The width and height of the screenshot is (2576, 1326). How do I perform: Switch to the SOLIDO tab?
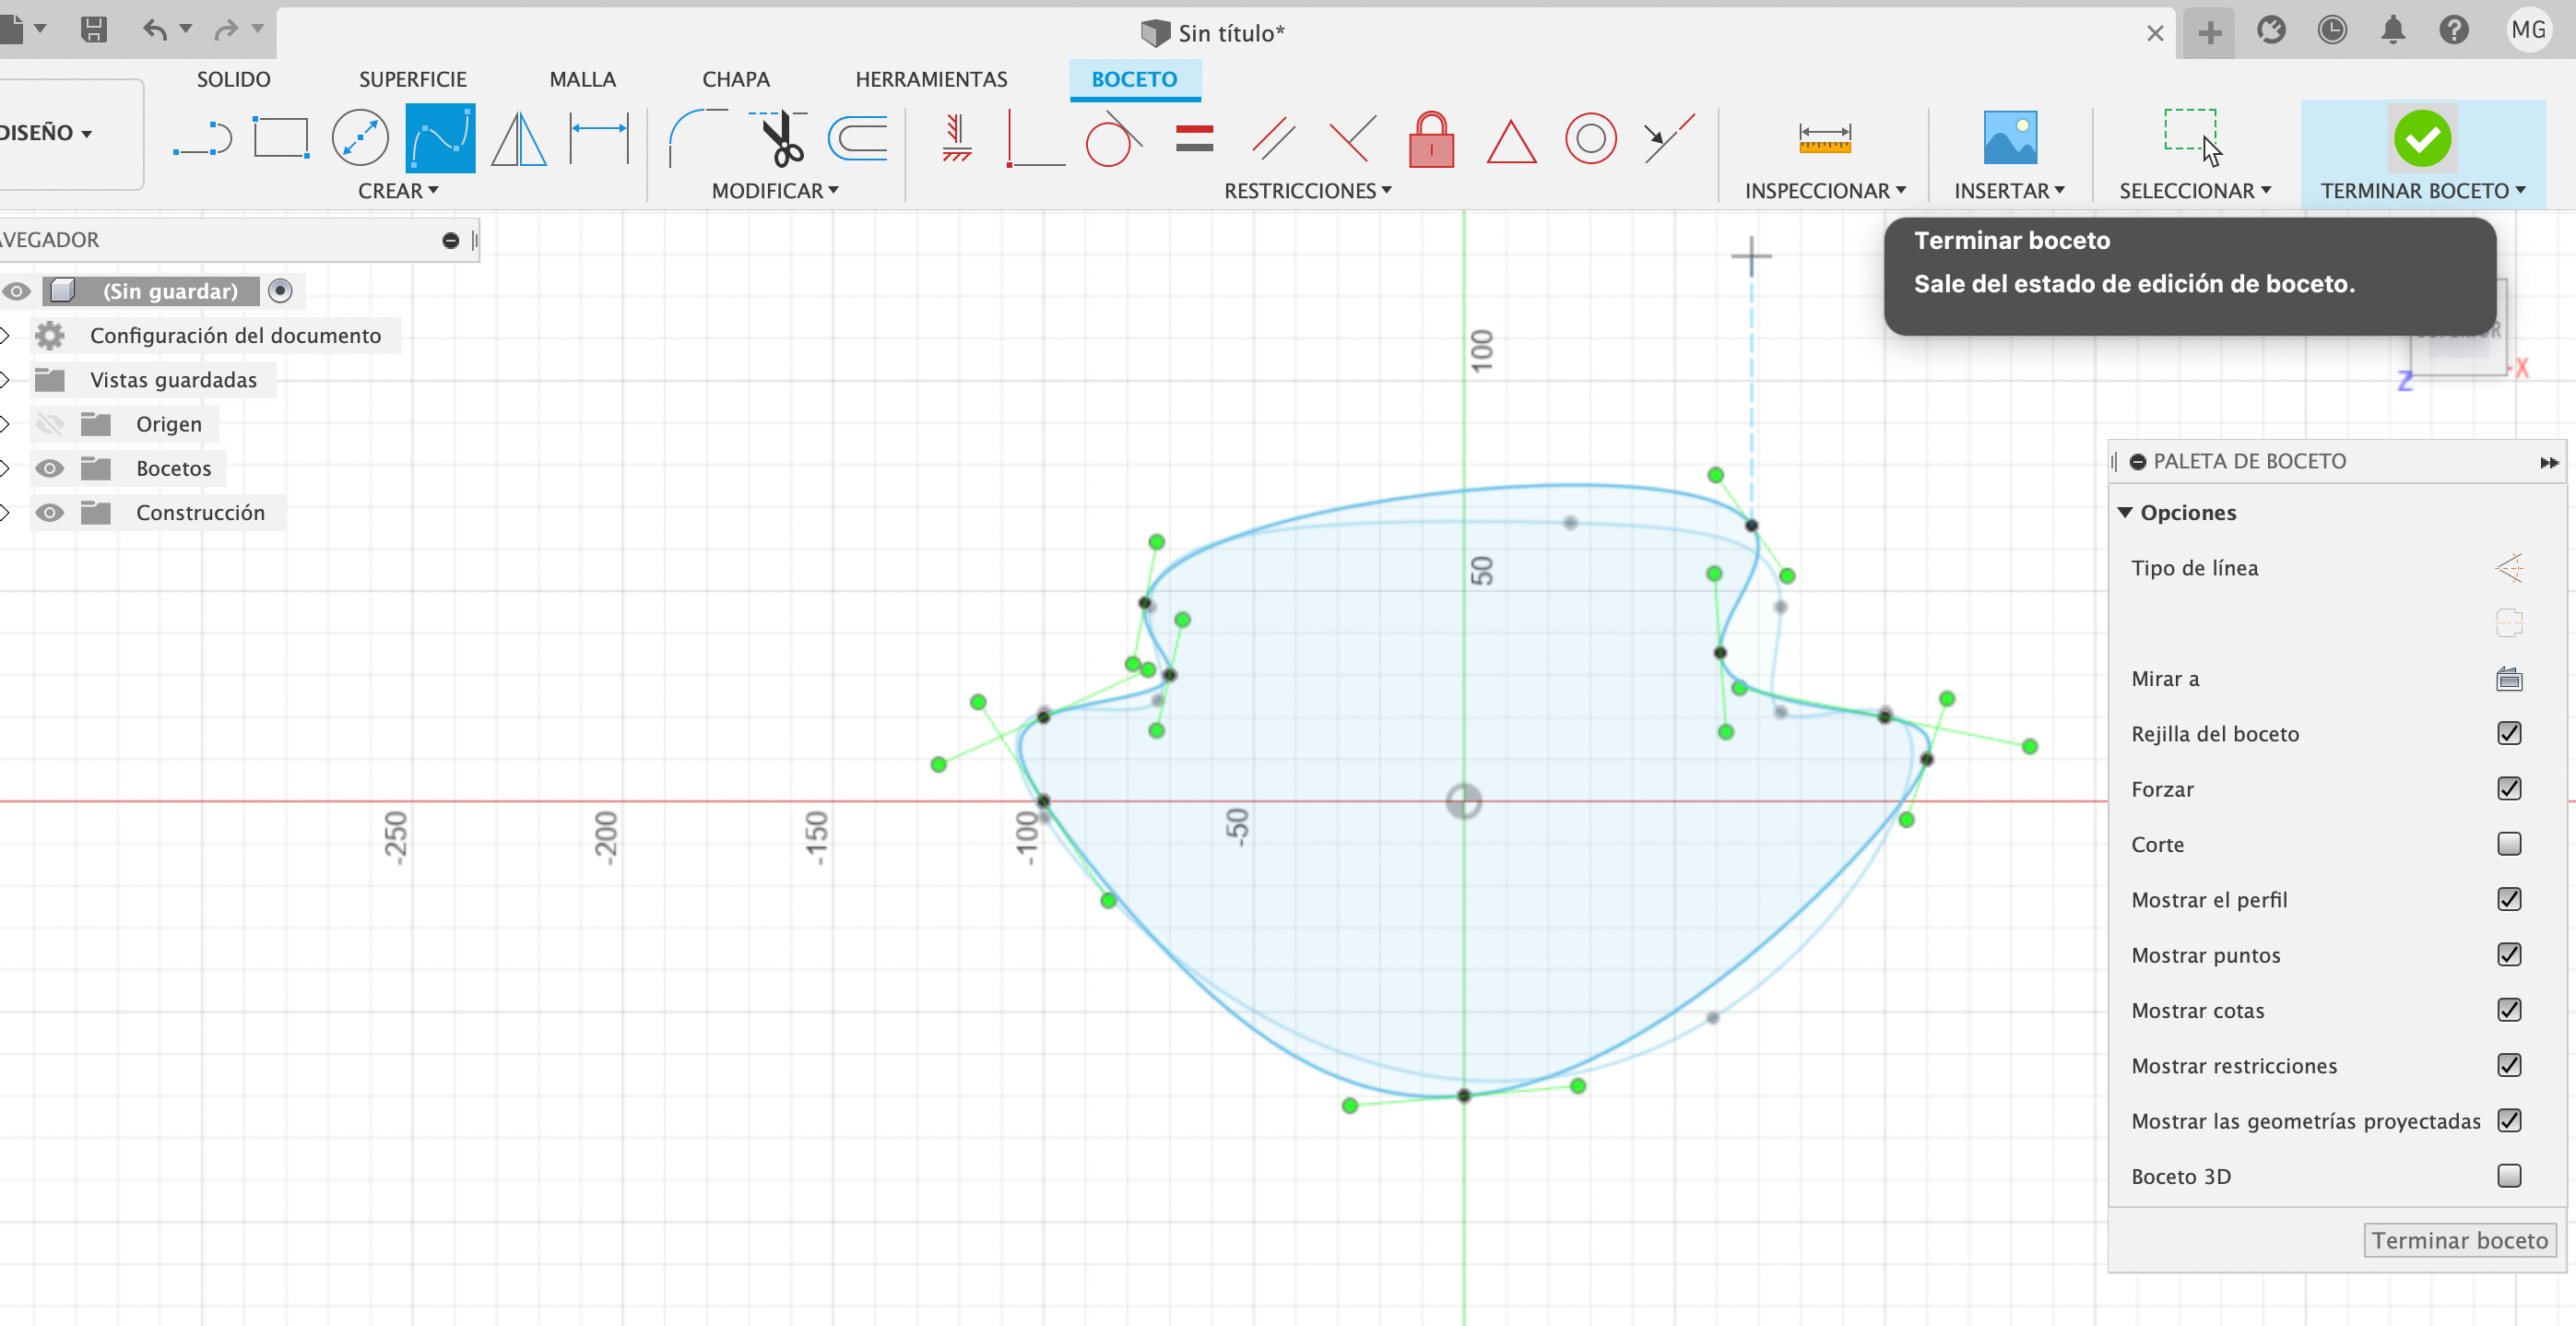[233, 79]
